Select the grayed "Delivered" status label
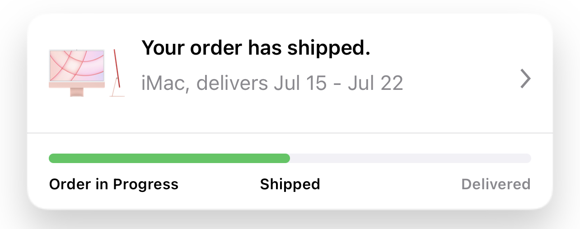This screenshot has height=229, width=580. (496, 184)
